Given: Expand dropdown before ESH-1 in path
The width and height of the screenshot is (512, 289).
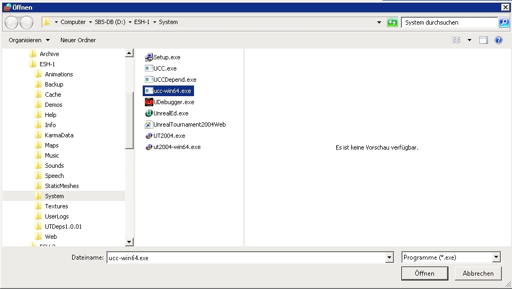Looking at the screenshot, I should [x=130, y=22].
